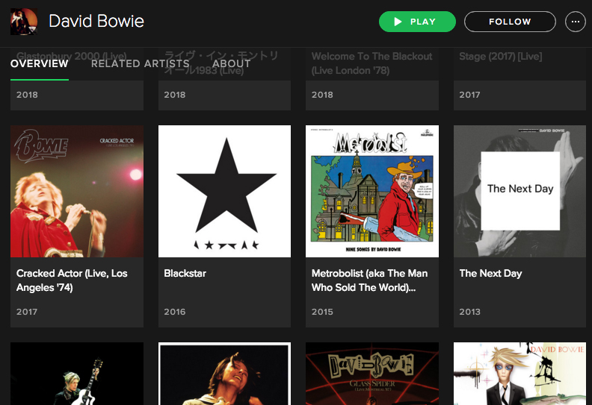The height and width of the screenshot is (405, 592).
Task: Click the 2018 year under Welcome To The Blackout
Action: tap(322, 95)
